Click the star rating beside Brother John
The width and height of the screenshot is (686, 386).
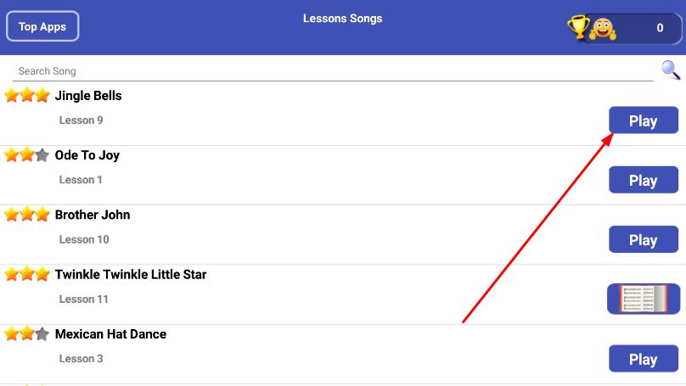click(x=27, y=215)
